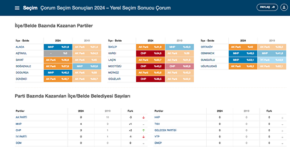Open the ALACA district link
290x147 pixels.
[20, 47]
